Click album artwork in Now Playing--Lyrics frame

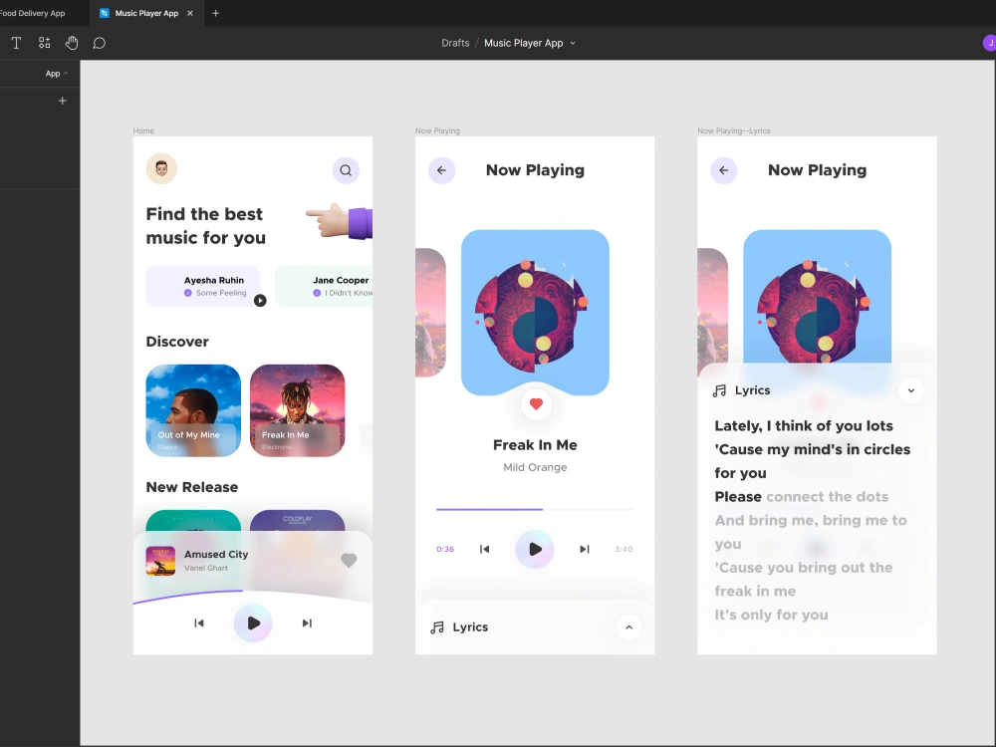click(817, 297)
